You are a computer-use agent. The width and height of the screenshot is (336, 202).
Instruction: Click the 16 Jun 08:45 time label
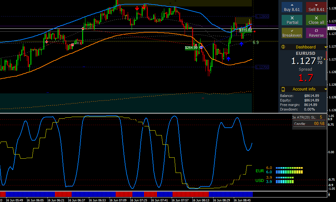tap(242, 200)
